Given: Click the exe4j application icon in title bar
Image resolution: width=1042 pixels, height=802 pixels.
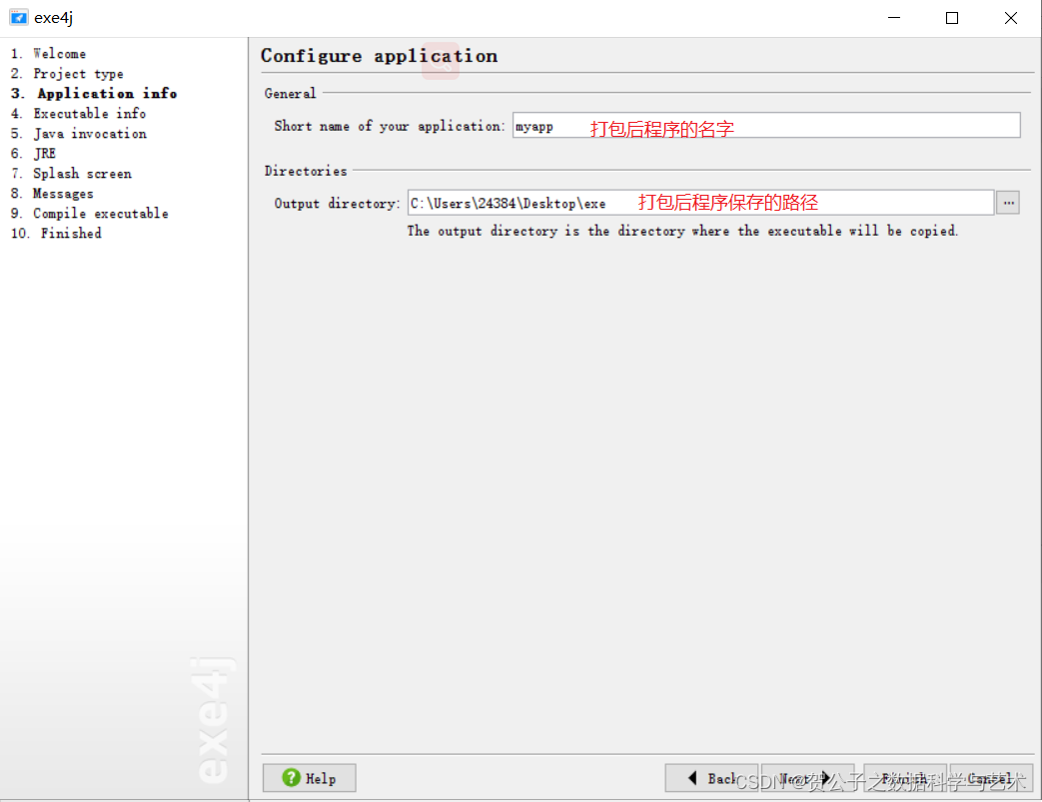Looking at the screenshot, I should coord(19,18).
